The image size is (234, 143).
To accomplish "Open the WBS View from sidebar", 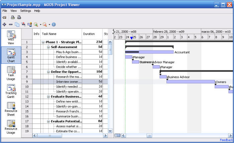I will pyautogui.click(x=11, y=37).
